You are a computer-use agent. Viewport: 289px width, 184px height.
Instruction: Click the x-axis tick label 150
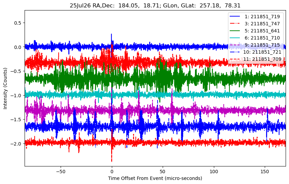(x=265, y=170)
